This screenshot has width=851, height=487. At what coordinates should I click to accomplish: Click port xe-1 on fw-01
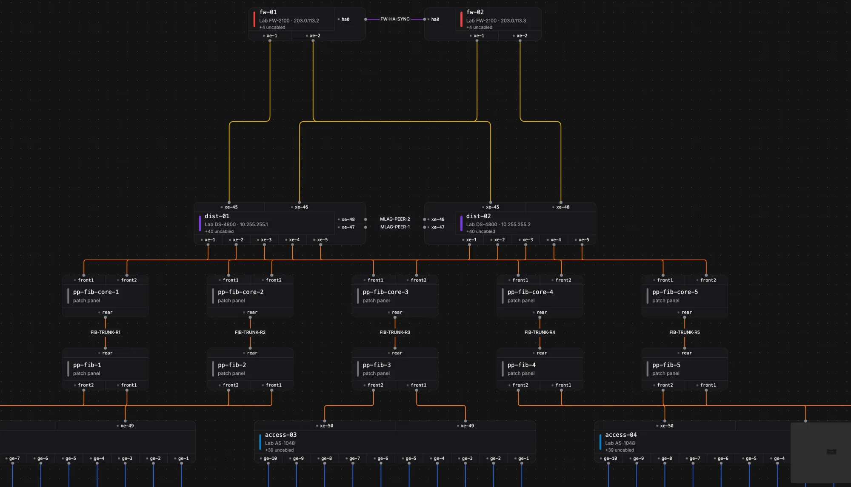[270, 36]
